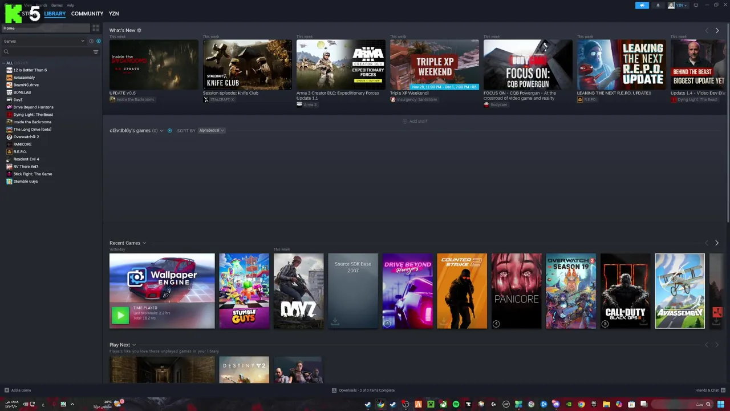Open PANICORE cover in Recent Games
Screen dimensions: 730x411
516,291
